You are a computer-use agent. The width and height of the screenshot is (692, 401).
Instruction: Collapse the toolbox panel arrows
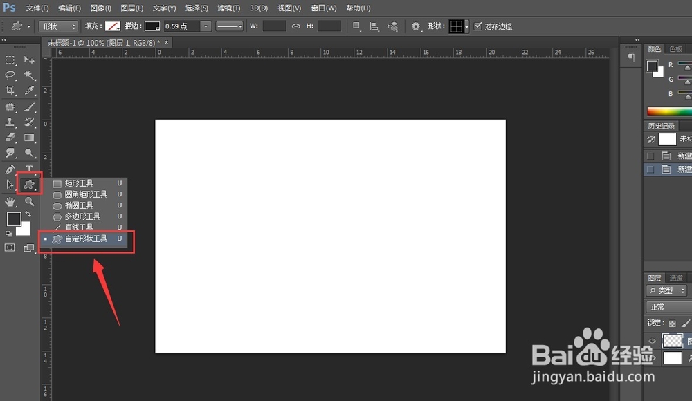point(4,39)
